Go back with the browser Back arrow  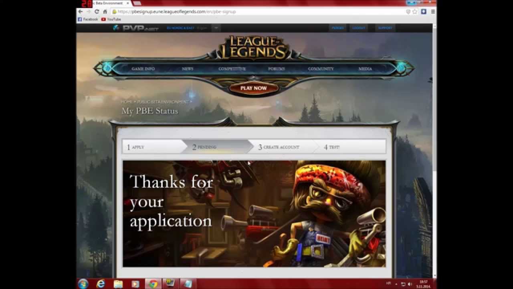(80, 12)
